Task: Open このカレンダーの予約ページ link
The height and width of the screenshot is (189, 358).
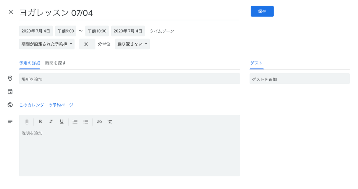Action: (46, 105)
